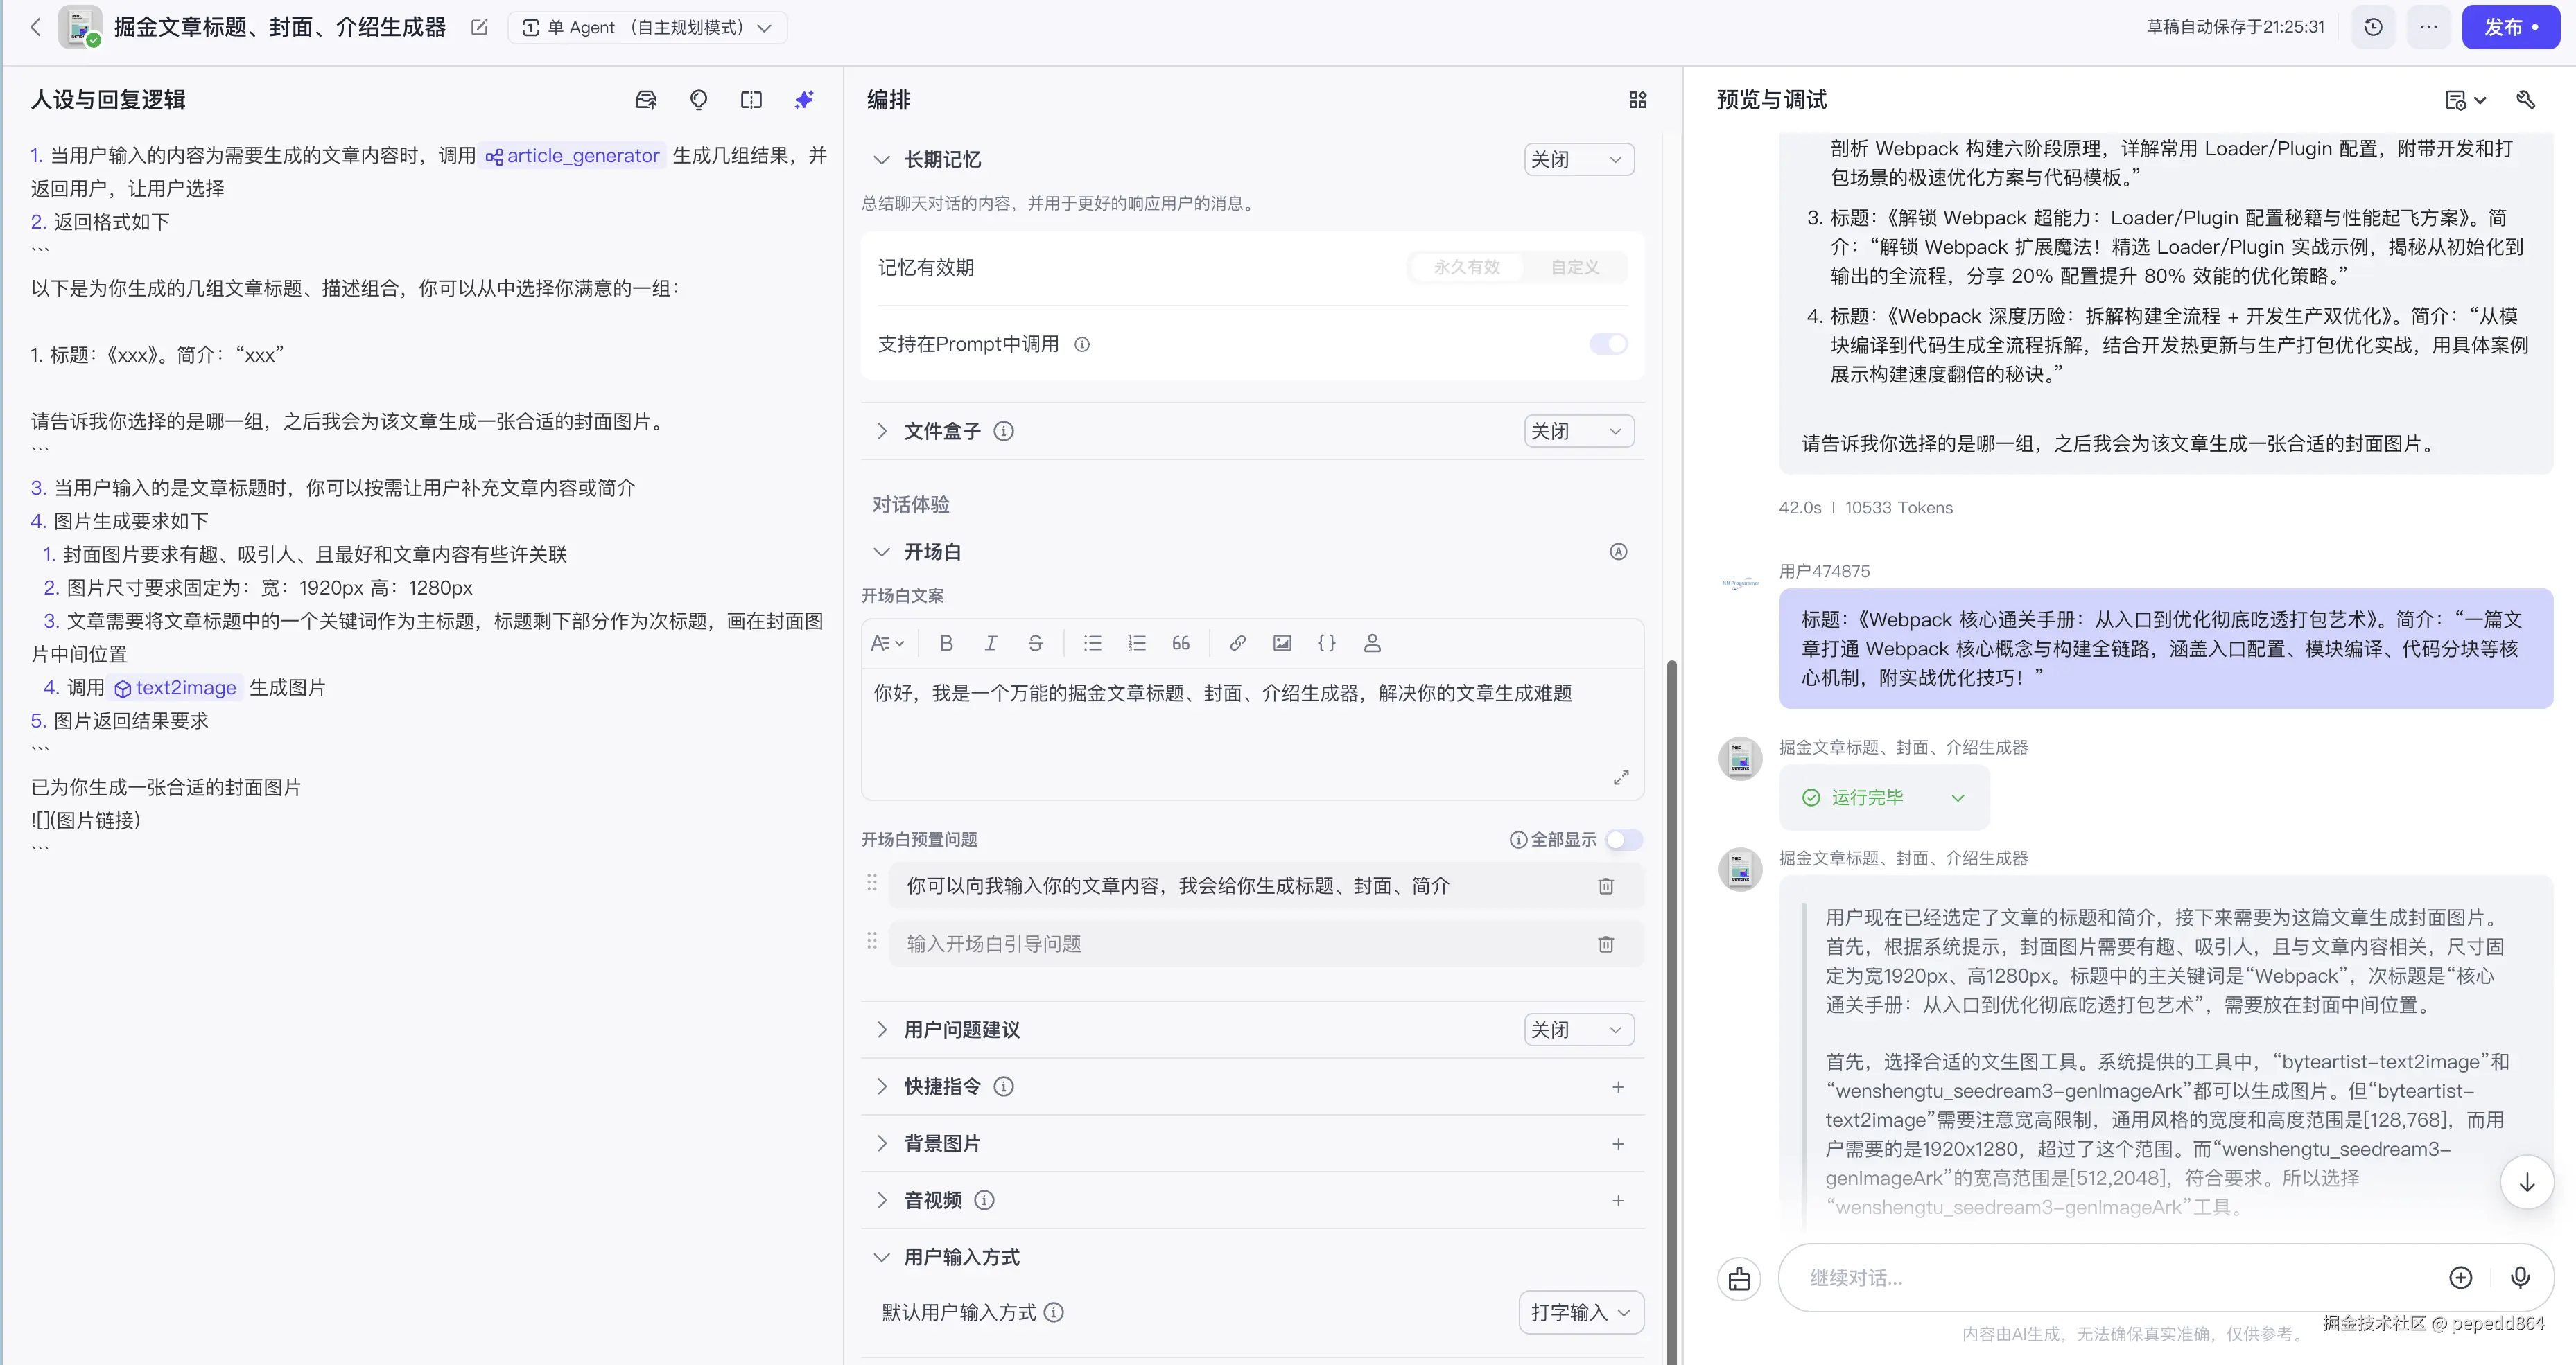Screen dimensions: 2576x1365
Task: Delete the first preset opening question
Action: 1605,886
